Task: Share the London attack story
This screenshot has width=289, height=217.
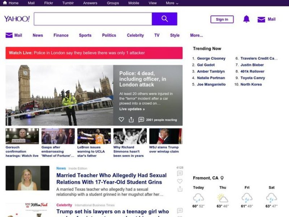Action: 131,120
